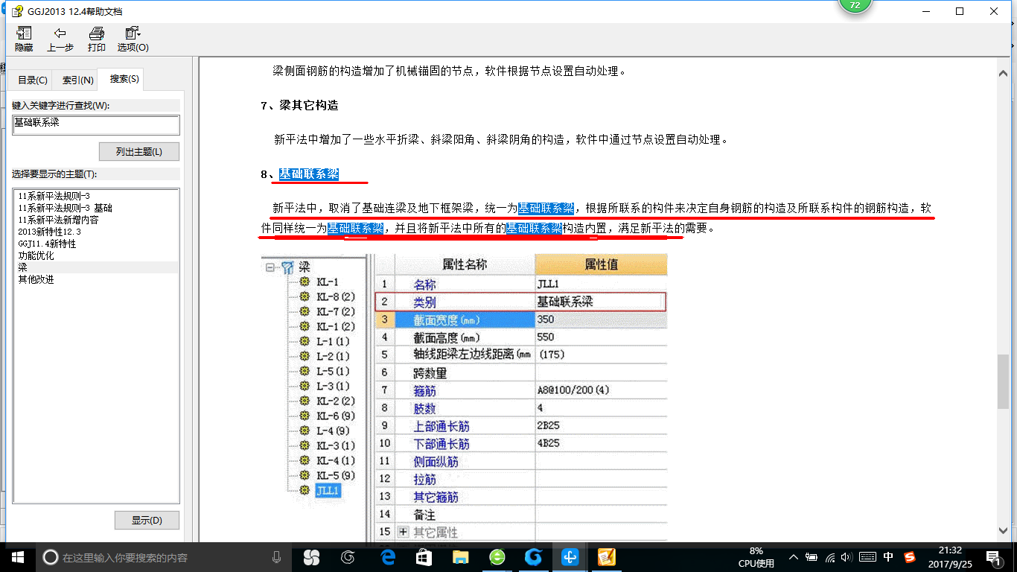Click the 中 input-mode indicator in the tray
This screenshot has width=1017, height=572.
point(888,557)
